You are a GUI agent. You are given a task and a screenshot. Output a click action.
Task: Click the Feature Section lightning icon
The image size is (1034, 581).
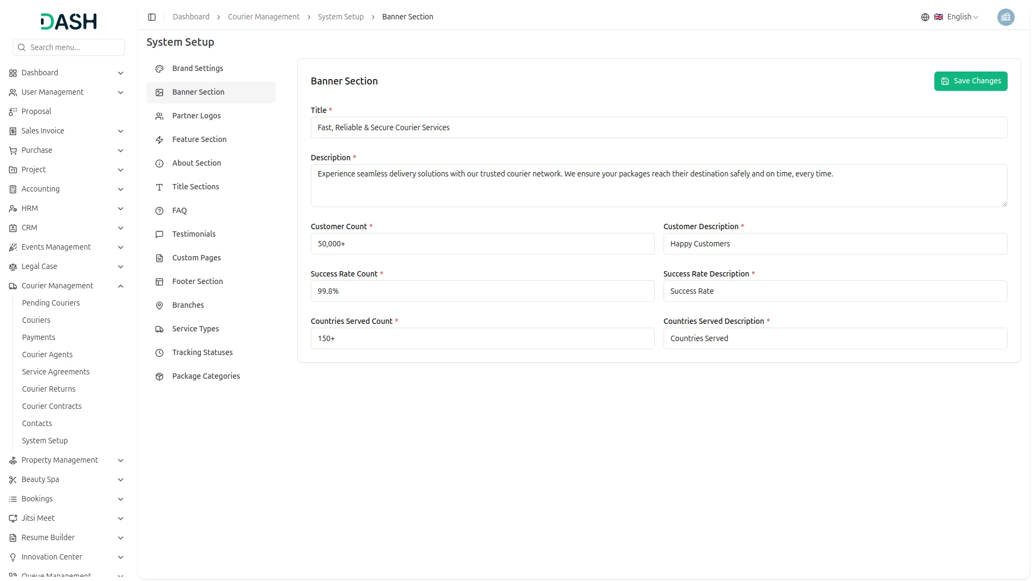159,140
